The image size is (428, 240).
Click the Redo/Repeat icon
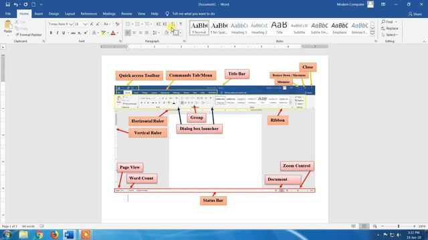click(25, 5)
